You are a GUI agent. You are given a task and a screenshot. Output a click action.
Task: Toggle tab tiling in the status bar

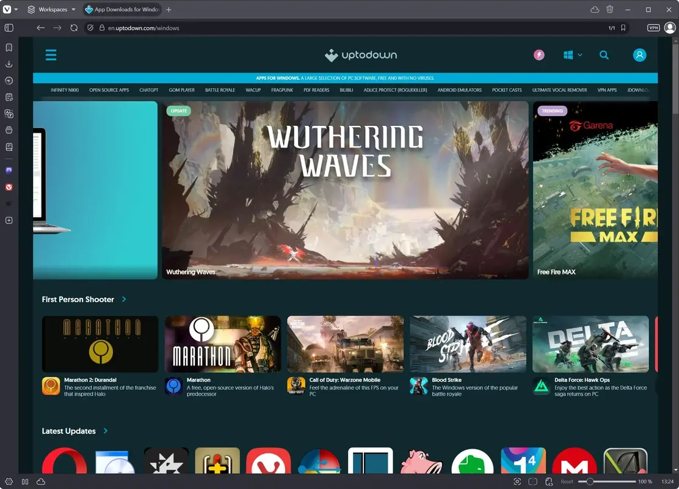[532, 482]
